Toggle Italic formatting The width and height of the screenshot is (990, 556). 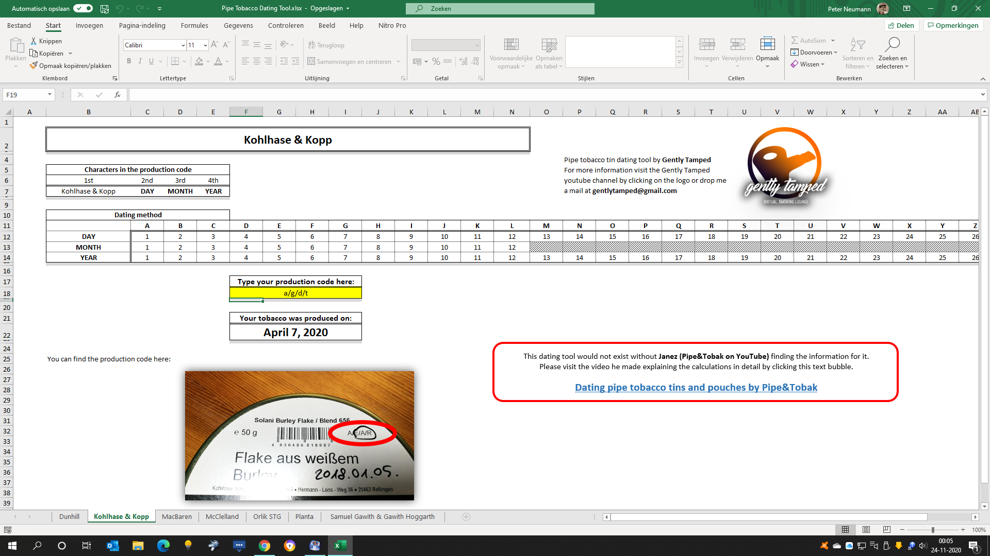coord(140,61)
